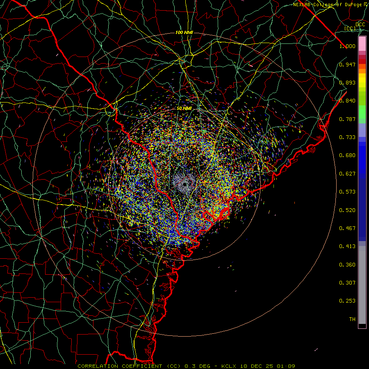Viewport: 369px width, 369px height.
Task: Click the 50 NMI range ring label
Action: coord(184,109)
